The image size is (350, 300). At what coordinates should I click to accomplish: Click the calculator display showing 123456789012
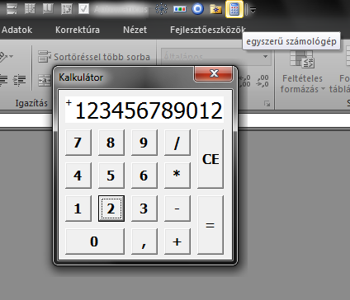click(144, 110)
